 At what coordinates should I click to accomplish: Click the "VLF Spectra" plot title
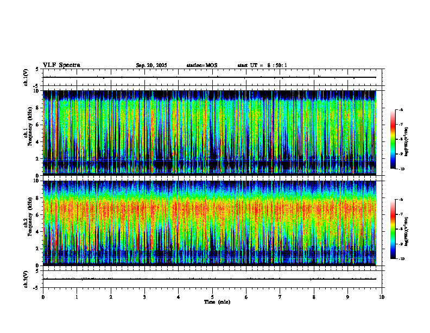coord(61,65)
